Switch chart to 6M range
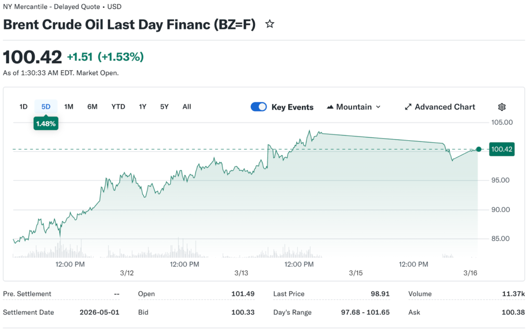The width and height of the screenshot is (532, 332). pos(92,107)
